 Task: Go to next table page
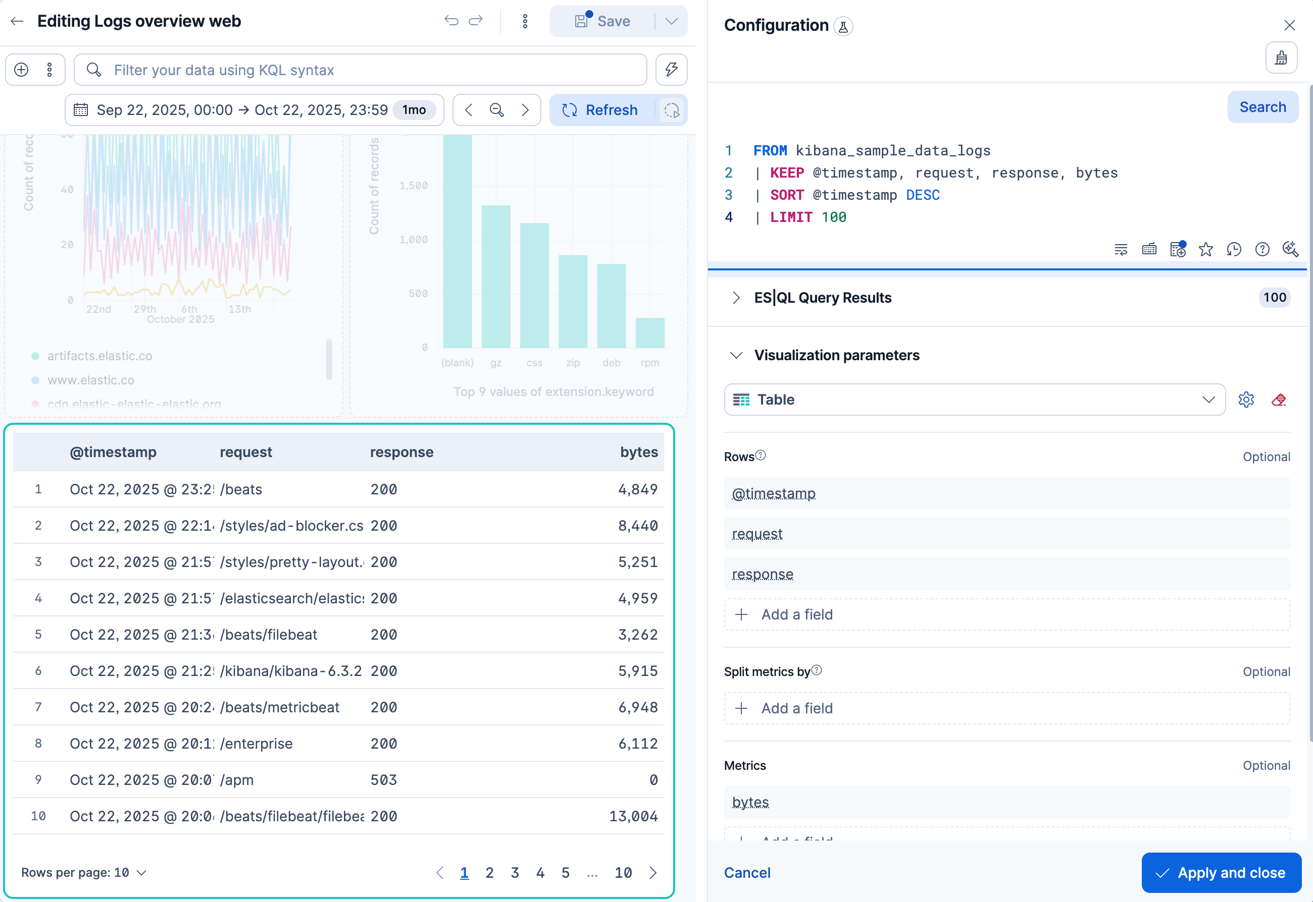click(653, 873)
